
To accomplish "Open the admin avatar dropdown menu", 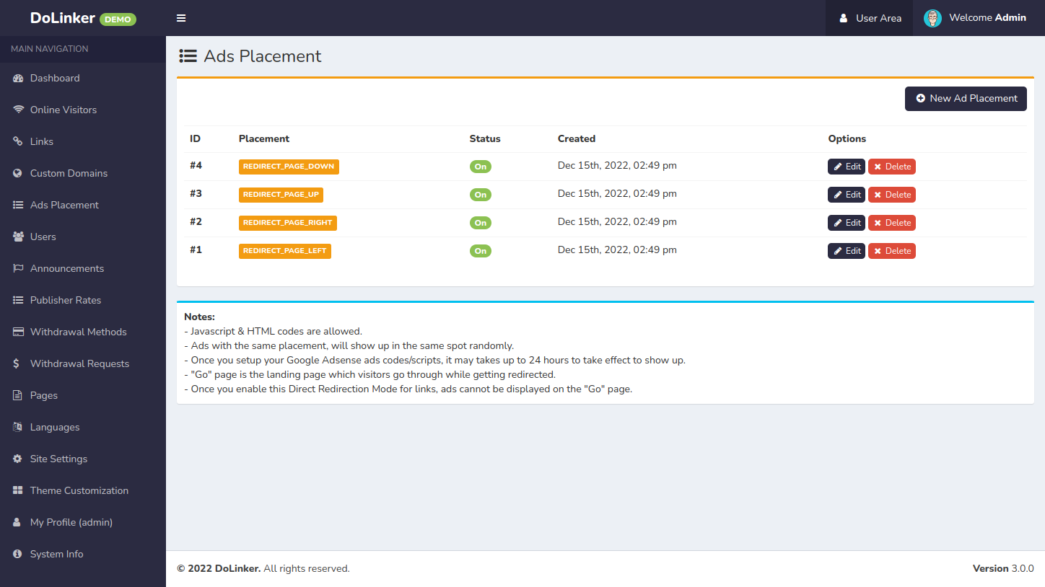I will pos(932,17).
